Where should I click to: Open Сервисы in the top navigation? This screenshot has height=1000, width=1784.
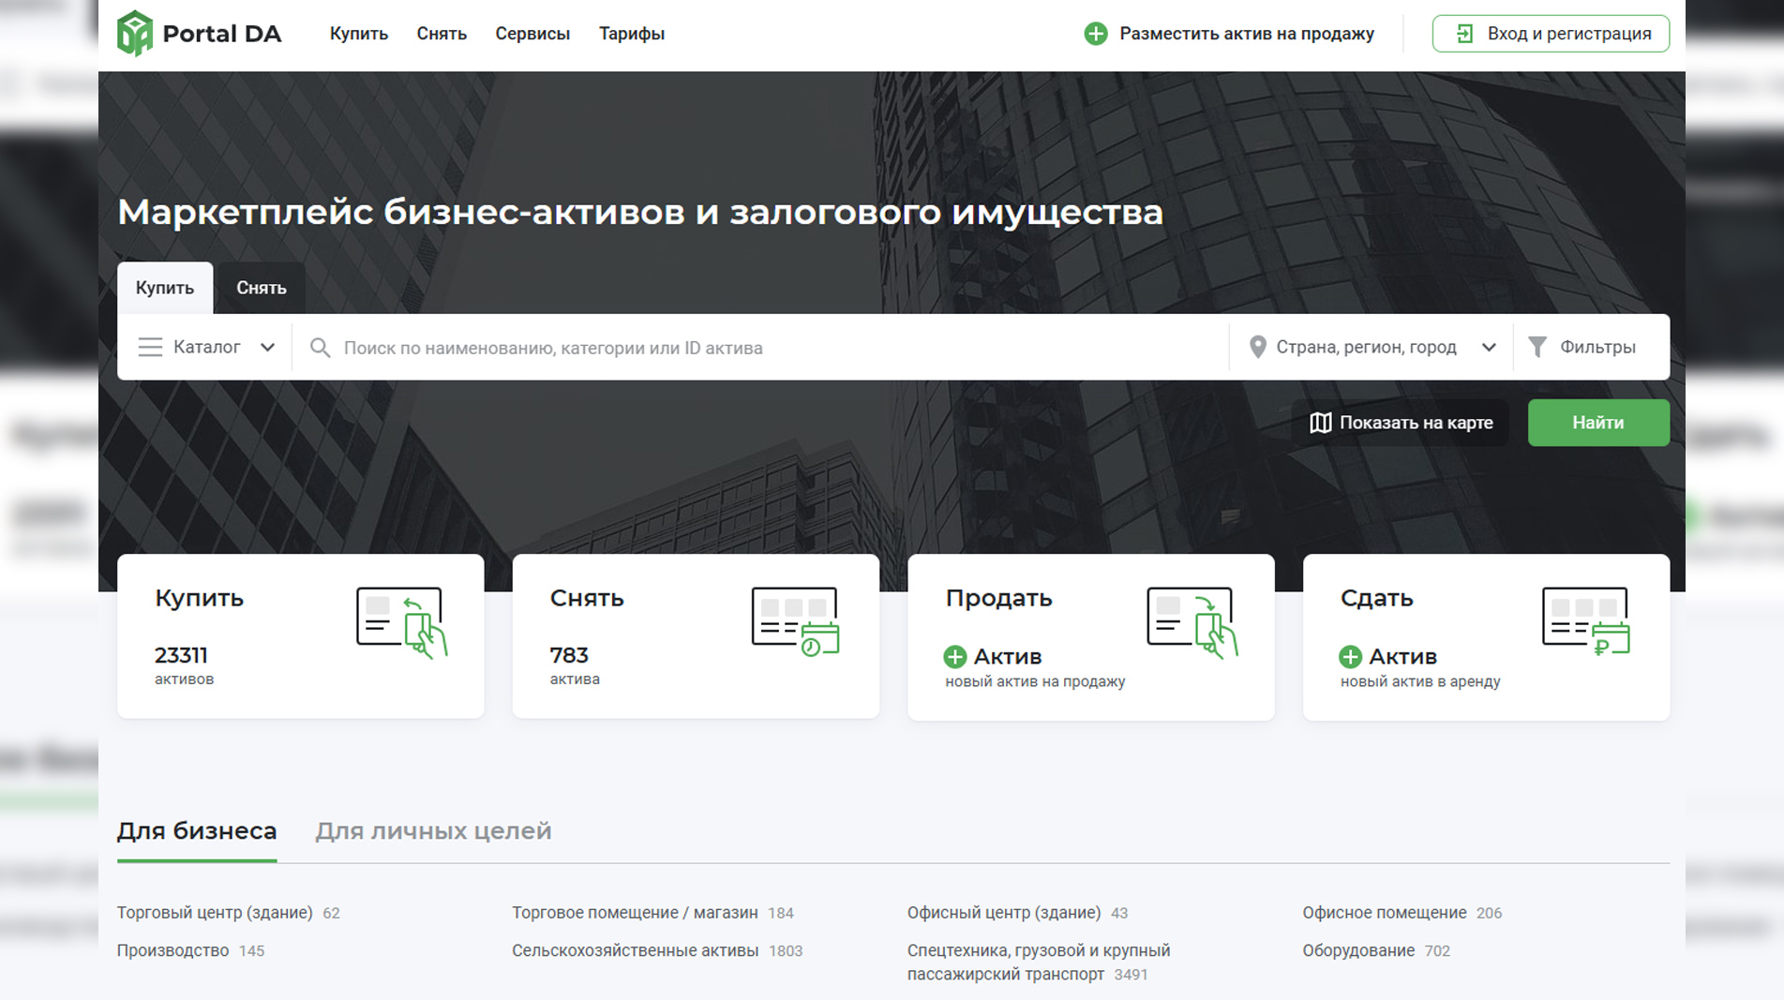click(532, 34)
